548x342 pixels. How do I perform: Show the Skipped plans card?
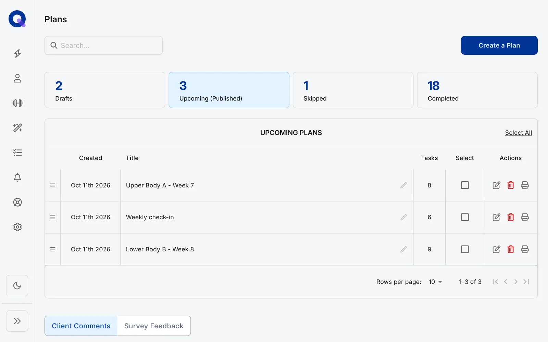[353, 90]
